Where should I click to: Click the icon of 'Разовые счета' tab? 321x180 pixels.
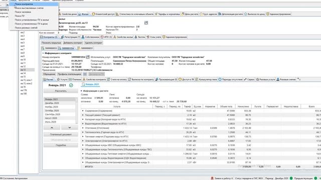tap(278, 79)
